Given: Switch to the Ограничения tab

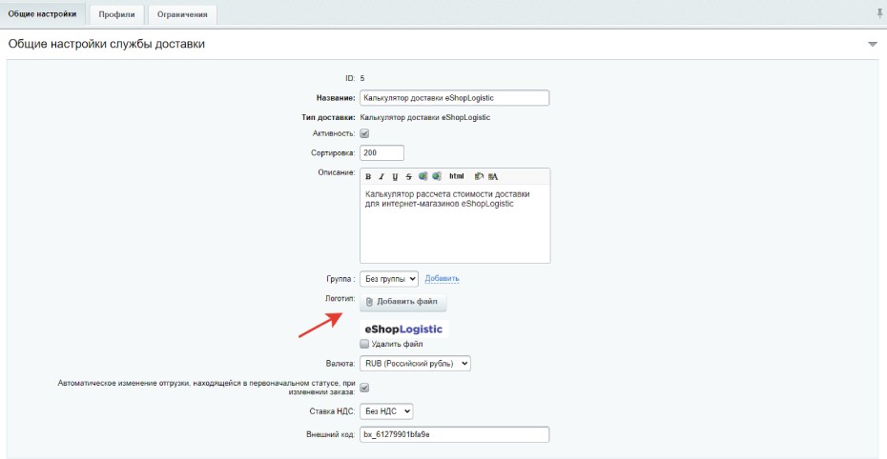Looking at the screenshot, I should (x=182, y=14).
